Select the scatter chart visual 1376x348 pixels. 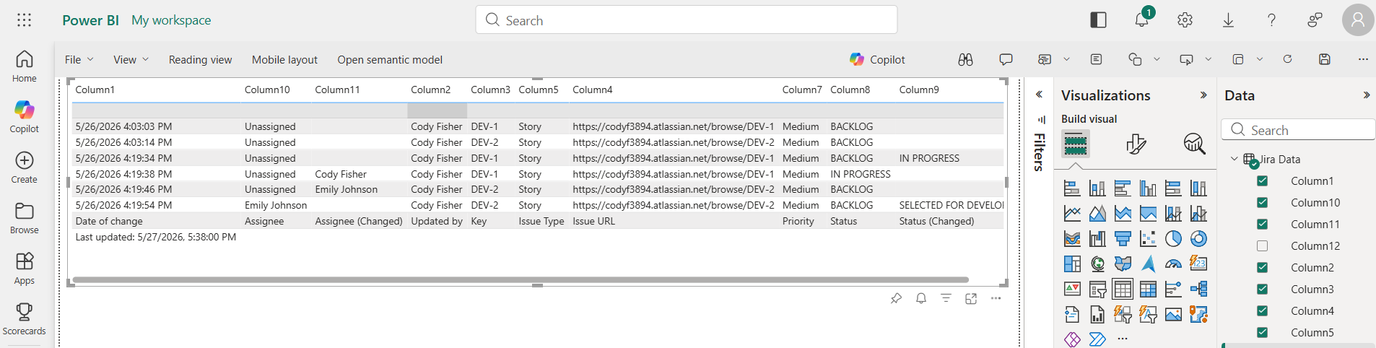(1148, 239)
